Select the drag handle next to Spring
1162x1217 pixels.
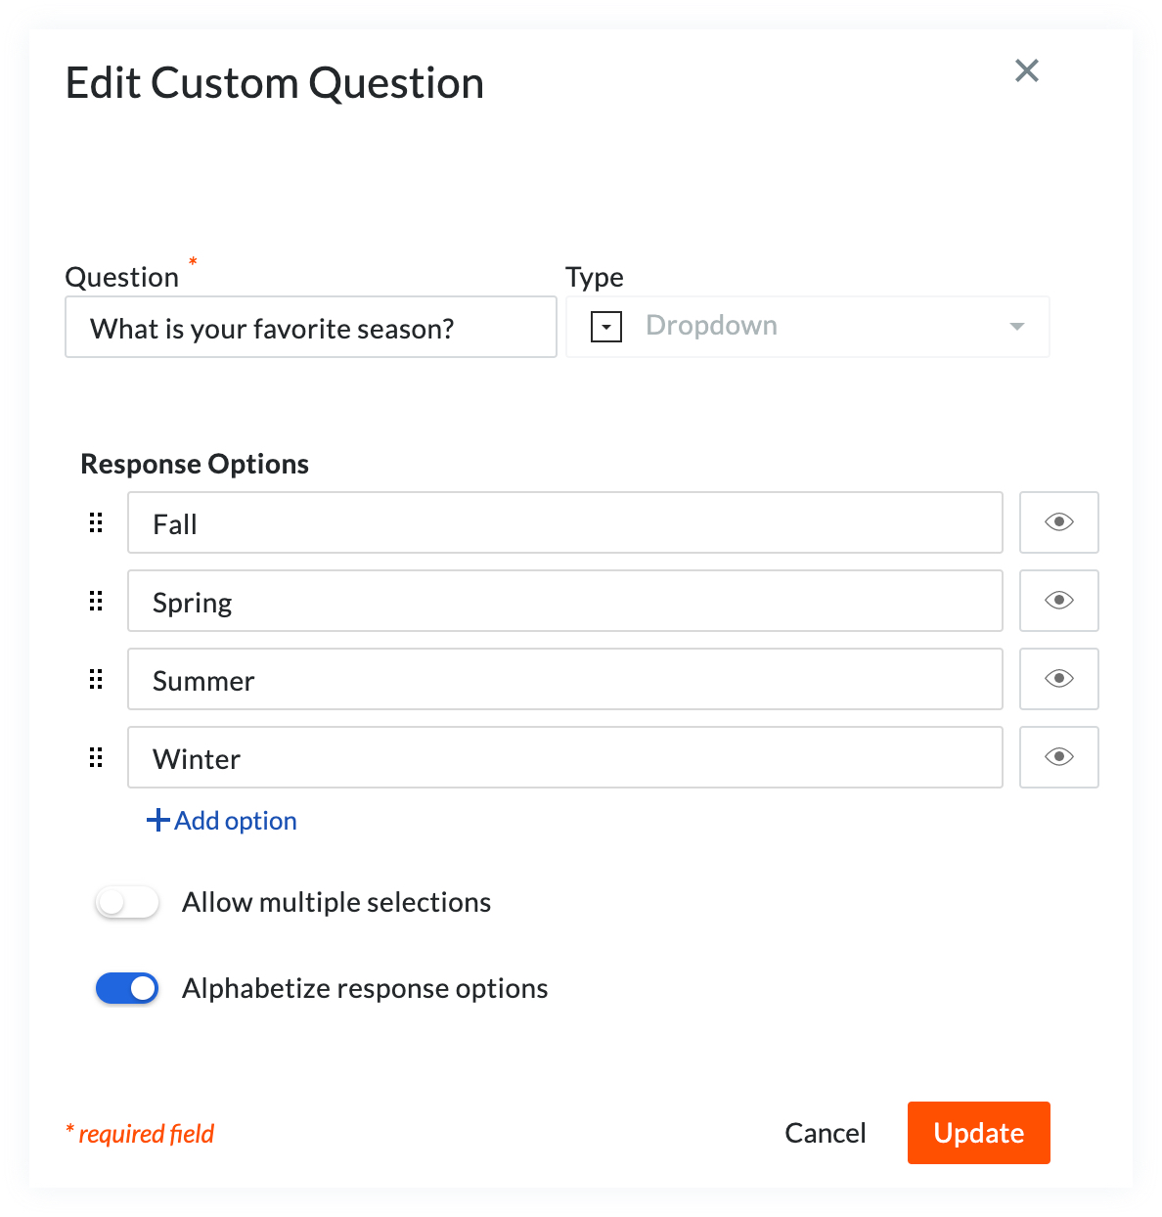tap(95, 601)
